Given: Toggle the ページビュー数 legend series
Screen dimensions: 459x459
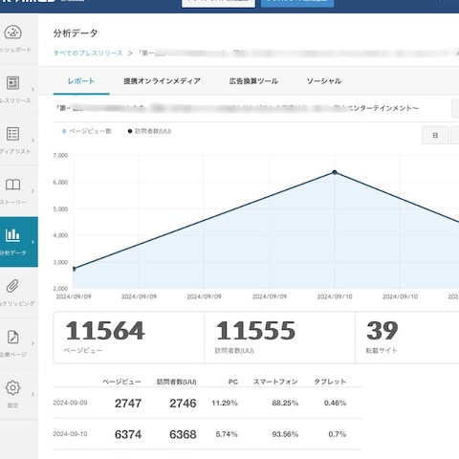Looking at the screenshot, I should pyautogui.click(x=87, y=131).
